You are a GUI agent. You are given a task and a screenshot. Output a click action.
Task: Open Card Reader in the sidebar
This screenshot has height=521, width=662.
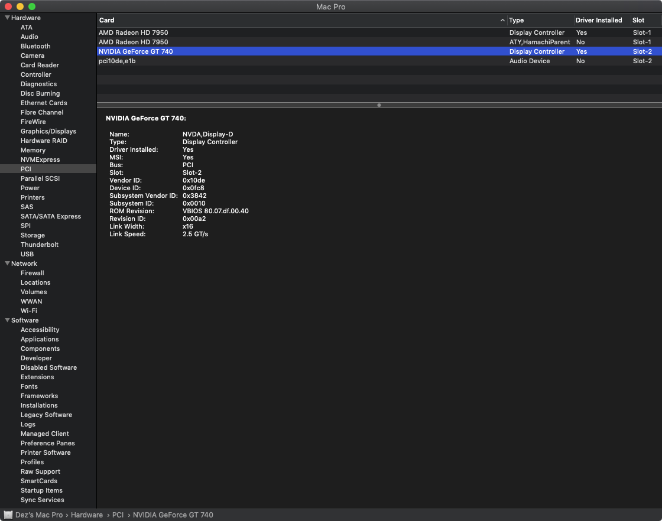click(40, 65)
